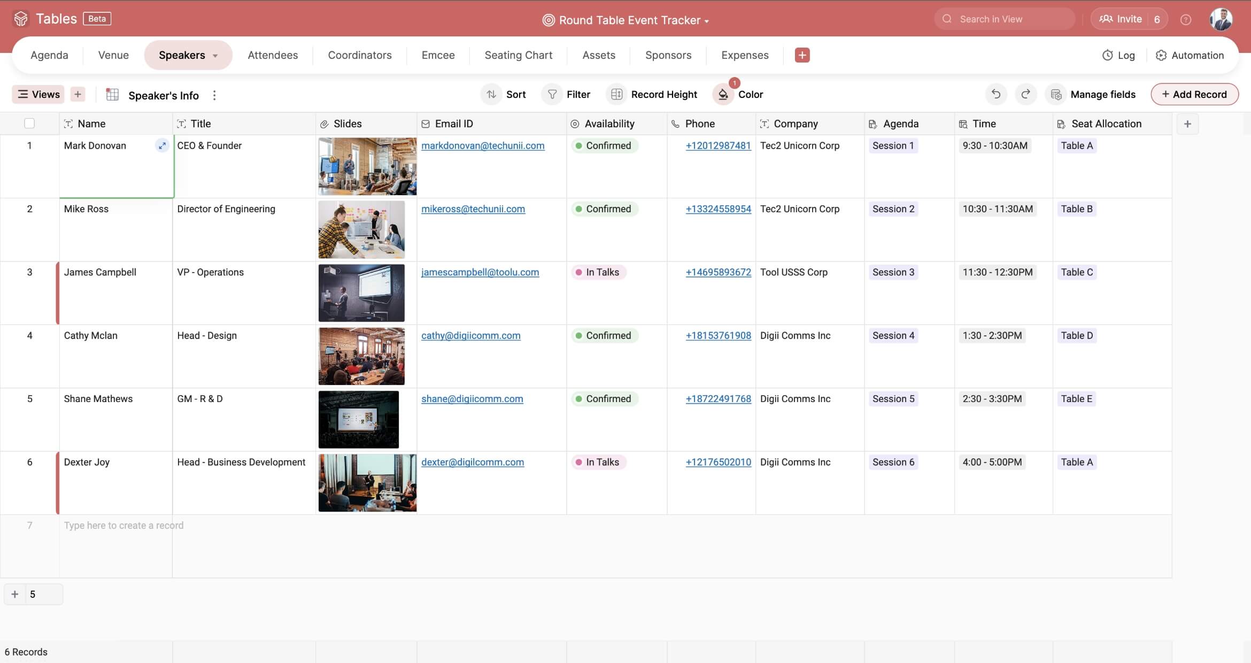Image resolution: width=1251 pixels, height=663 pixels.
Task: Click the add view plus icon
Action: (78, 95)
